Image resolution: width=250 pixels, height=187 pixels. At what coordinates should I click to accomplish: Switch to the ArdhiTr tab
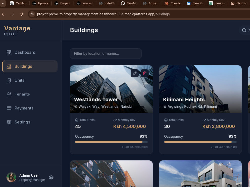151,3
